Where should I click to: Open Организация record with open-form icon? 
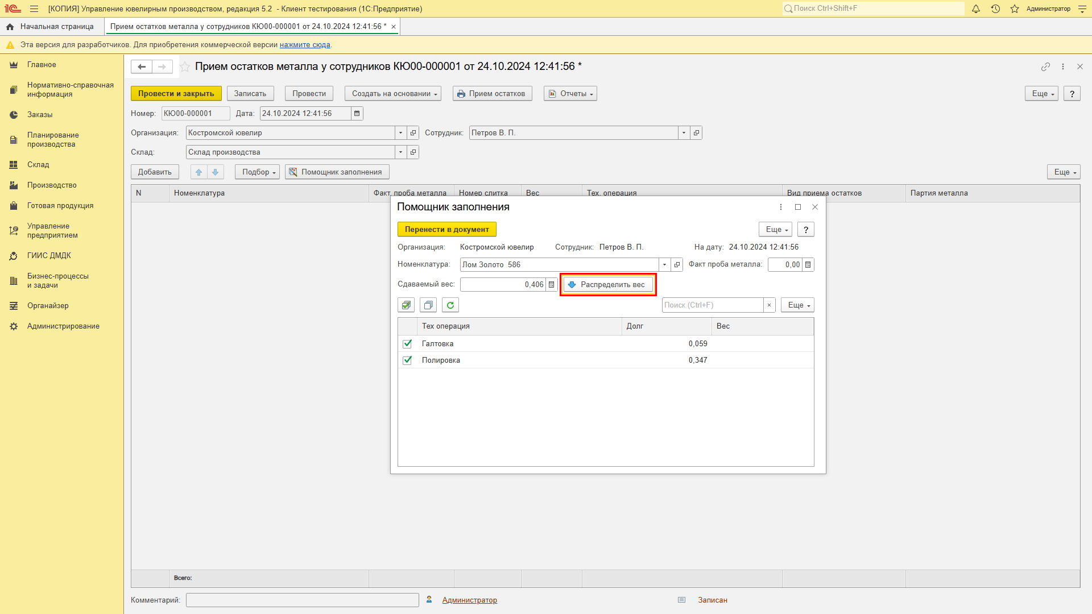(413, 133)
